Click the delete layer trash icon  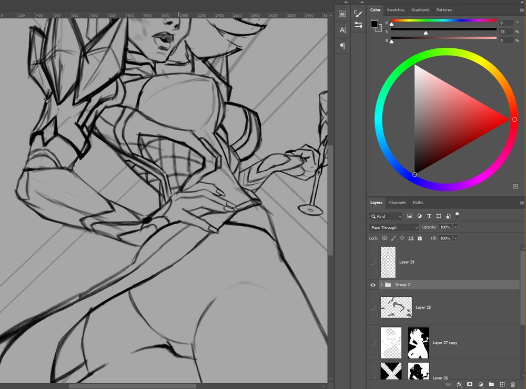click(x=512, y=384)
